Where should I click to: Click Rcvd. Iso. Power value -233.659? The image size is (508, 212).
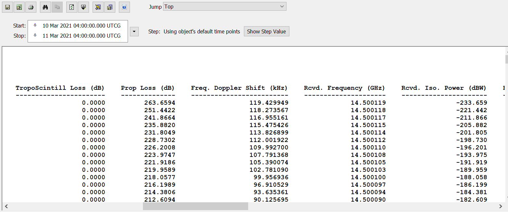pyautogui.click(x=472, y=103)
